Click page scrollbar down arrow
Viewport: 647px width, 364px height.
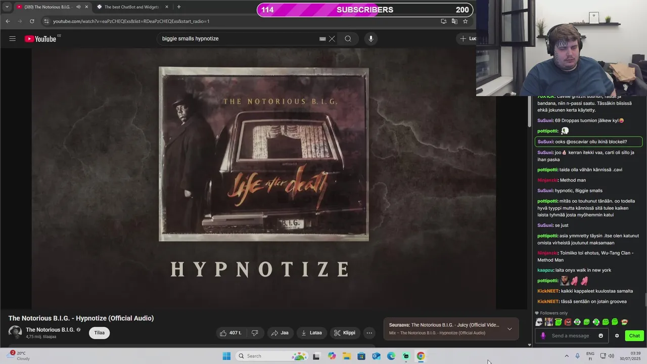[x=529, y=345]
